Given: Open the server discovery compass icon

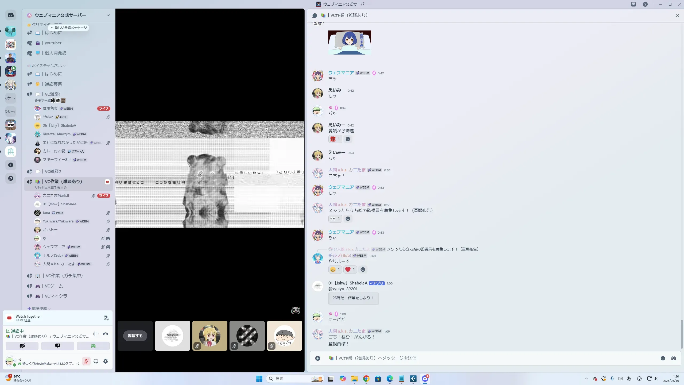Looking at the screenshot, I should (11, 178).
